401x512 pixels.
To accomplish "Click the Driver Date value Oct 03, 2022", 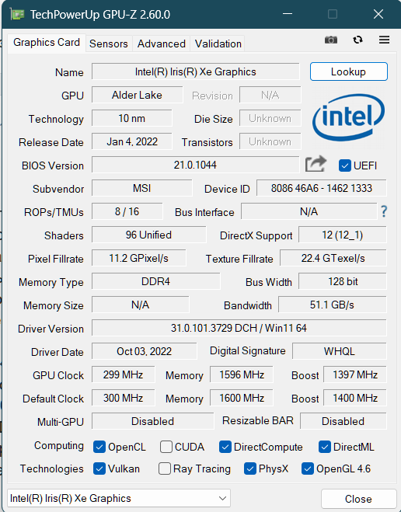I will pos(145,351).
